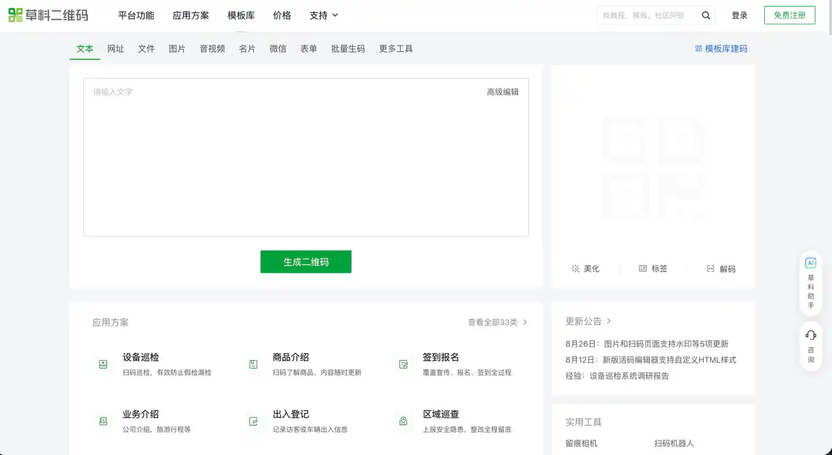Click the 区域巡查 solution icon
The height and width of the screenshot is (455, 832).
pos(403,421)
